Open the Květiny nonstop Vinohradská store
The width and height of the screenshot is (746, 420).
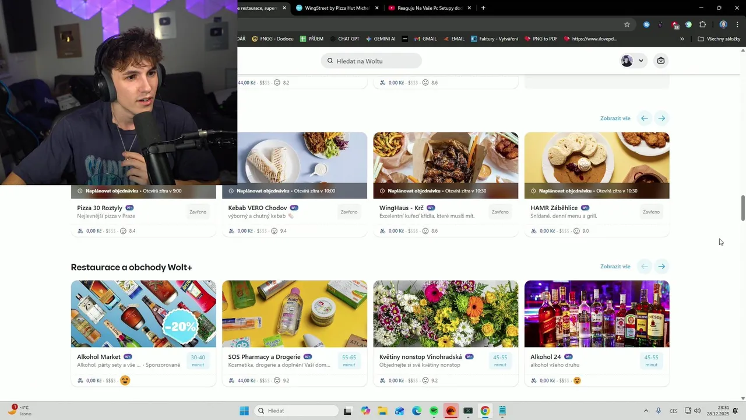coord(445,333)
